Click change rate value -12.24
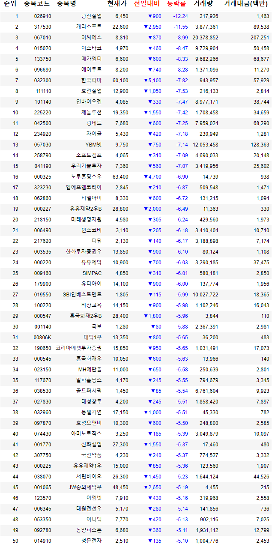This screenshot has height=544, width=272. click(180, 16)
